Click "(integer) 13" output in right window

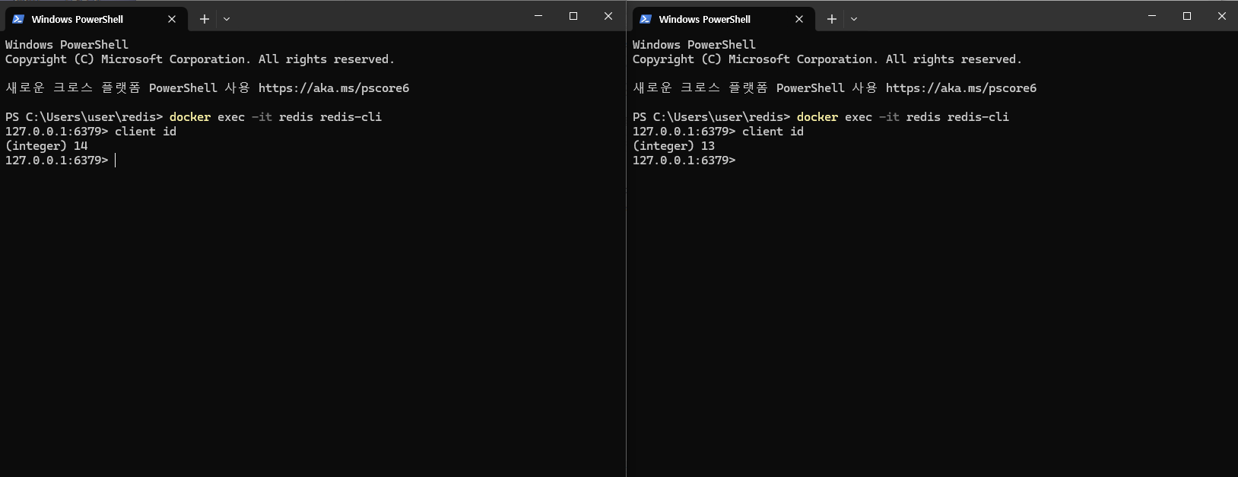coord(674,146)
